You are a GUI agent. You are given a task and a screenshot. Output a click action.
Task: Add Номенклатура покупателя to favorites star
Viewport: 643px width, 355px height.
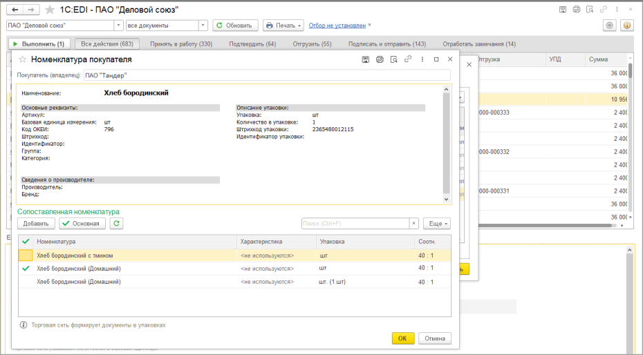coord(23,59)
